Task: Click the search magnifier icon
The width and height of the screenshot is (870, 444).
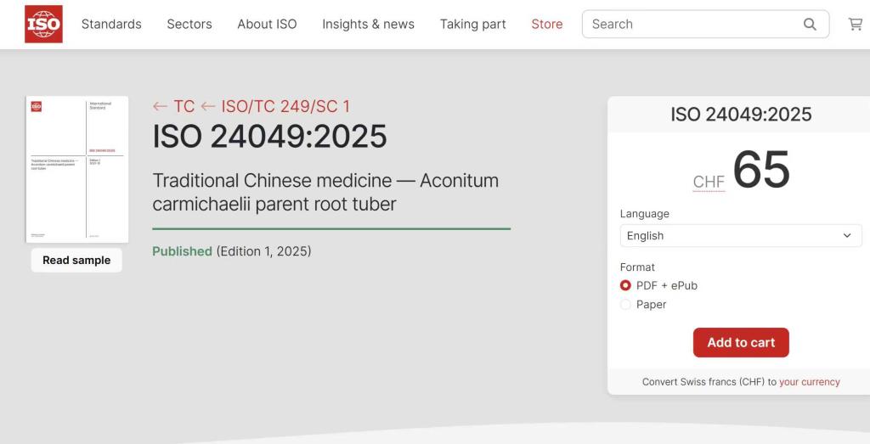Action: point(810,24)
